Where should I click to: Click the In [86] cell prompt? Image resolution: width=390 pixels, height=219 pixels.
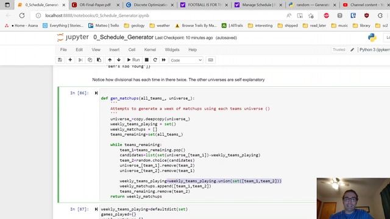coord(79,93)
